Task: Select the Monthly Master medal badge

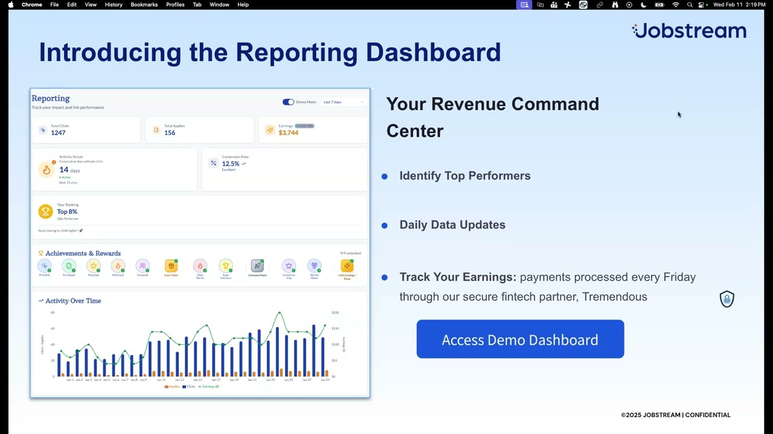Action: pyautogui.click(x=314, y=266)
